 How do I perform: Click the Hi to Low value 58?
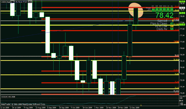click(172, 26)
